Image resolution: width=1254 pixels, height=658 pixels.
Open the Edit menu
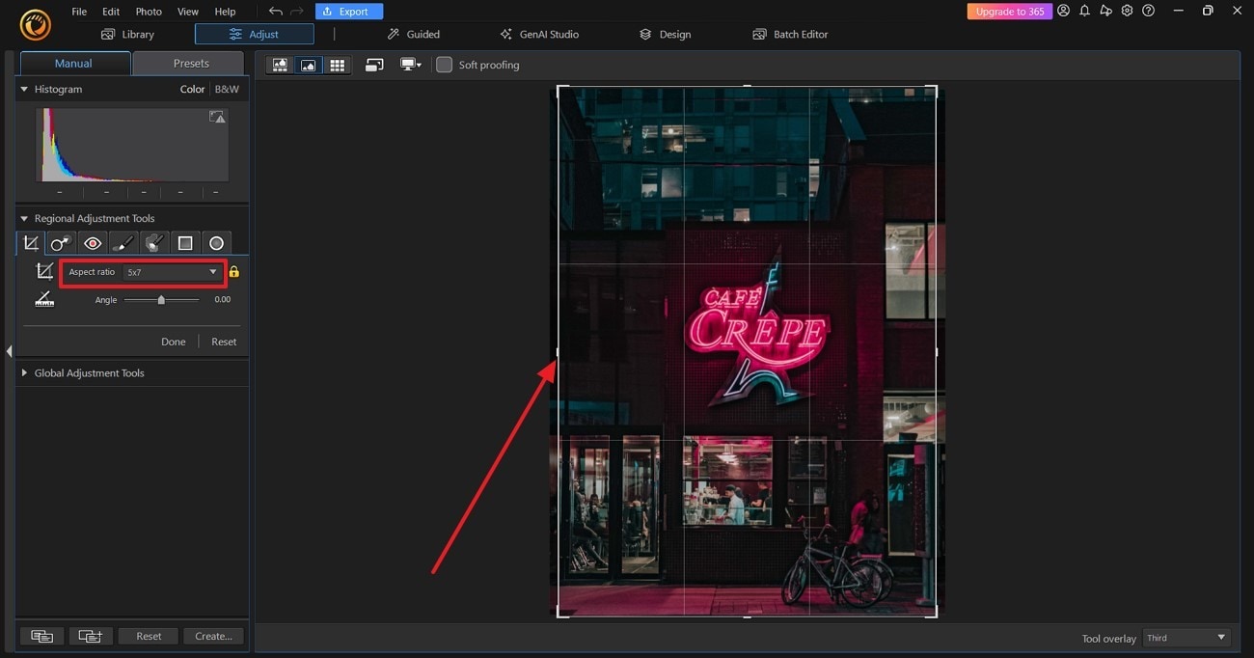(x=111, y=12)
